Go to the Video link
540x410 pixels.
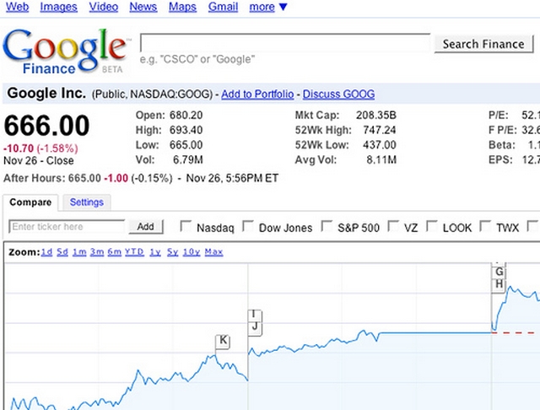coord(103,7)
